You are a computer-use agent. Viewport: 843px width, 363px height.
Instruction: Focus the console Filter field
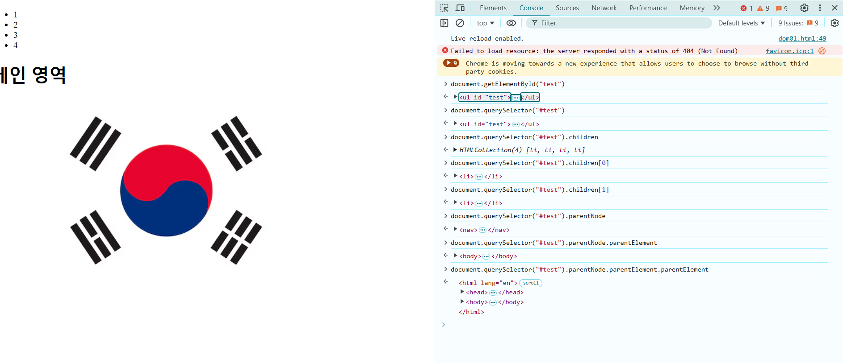point(619,23)
